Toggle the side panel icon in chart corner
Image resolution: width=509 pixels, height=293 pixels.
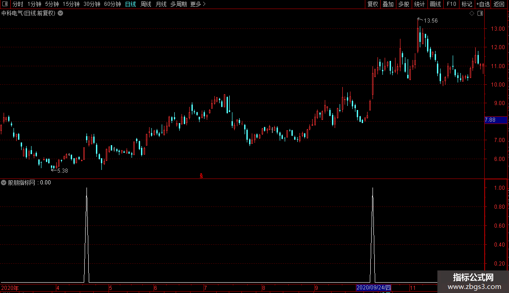[480, 14]
